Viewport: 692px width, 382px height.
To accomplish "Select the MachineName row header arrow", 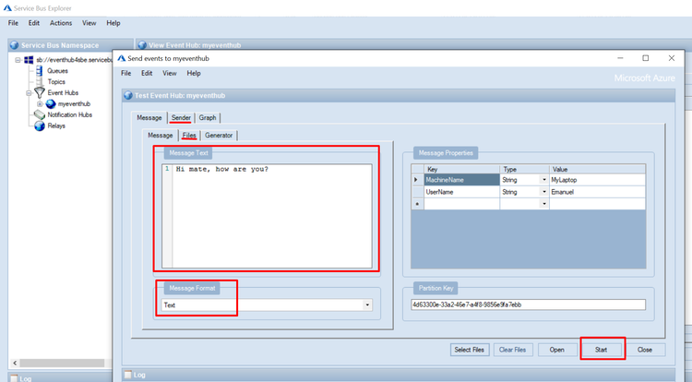I will [417, 180].
